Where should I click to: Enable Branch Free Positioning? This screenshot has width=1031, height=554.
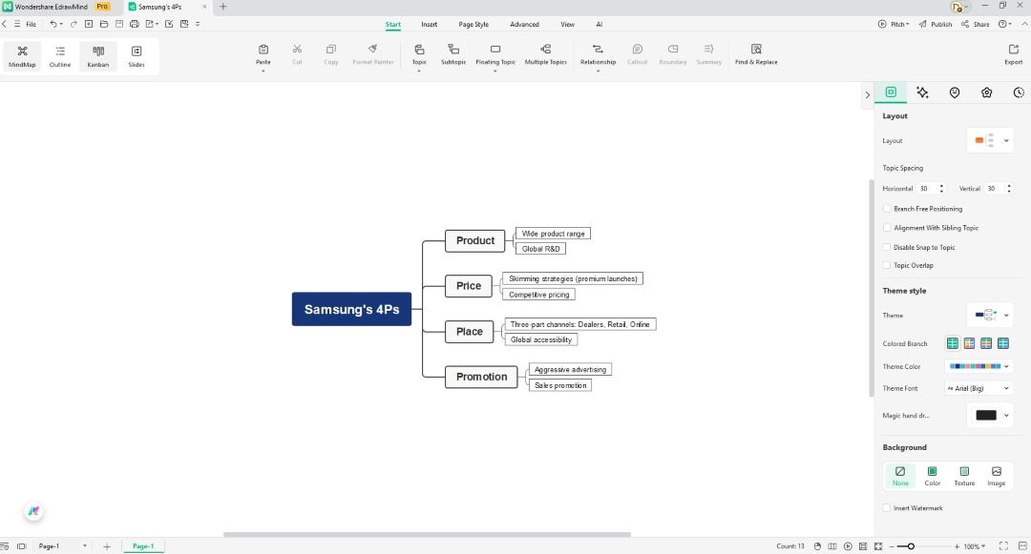coord(887,208)
